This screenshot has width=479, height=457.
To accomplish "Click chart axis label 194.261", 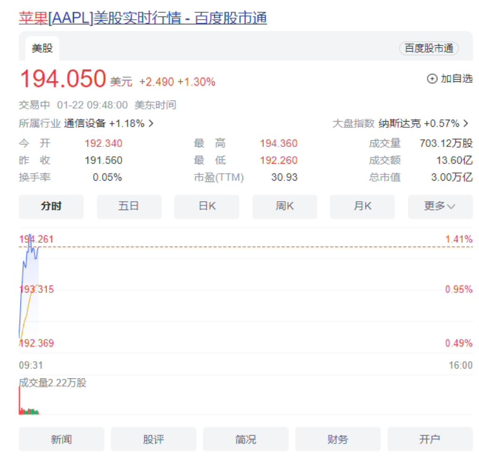I will (x=36, y=239).
